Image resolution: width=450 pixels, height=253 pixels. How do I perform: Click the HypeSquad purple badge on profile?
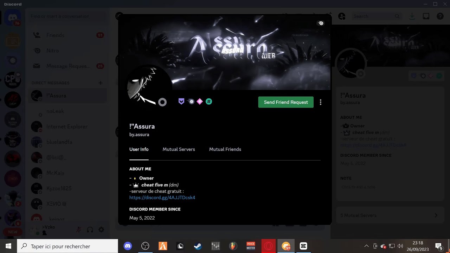181,102
